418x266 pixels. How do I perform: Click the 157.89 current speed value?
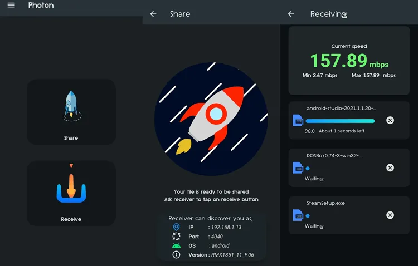[339, 61]
